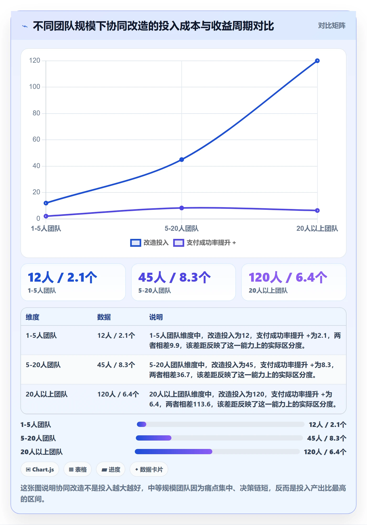Click table cell 12人 / 2.1个
367x525 pixels.
(116, 335)
